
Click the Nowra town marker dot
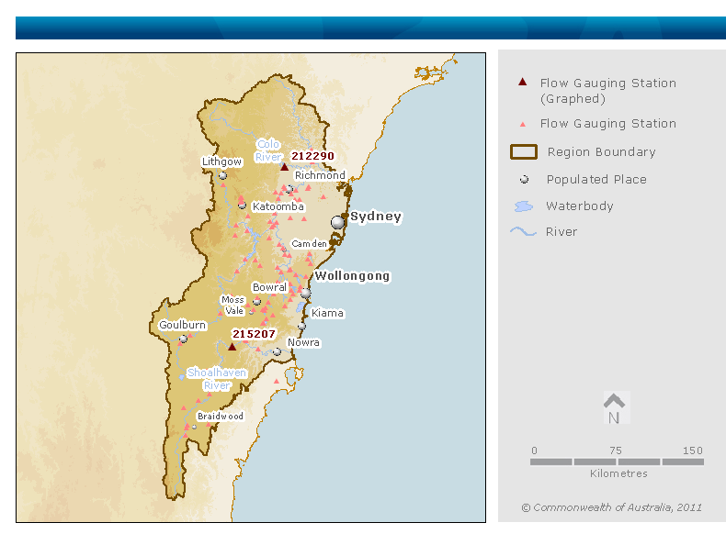(277, 351)
